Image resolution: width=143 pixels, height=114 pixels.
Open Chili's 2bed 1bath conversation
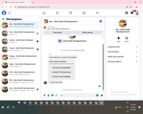tap(20, 73)
